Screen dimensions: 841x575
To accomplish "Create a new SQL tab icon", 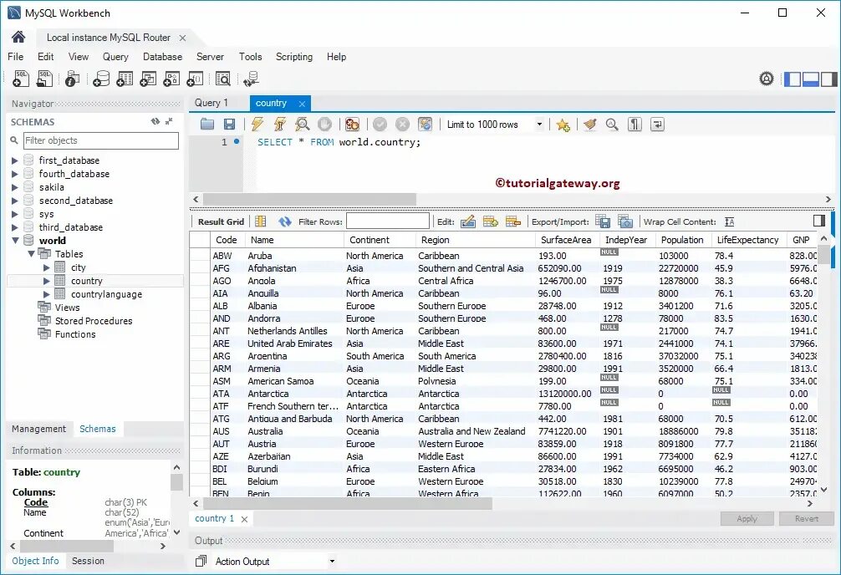I will pyautogui.click(x=21, y=79).
